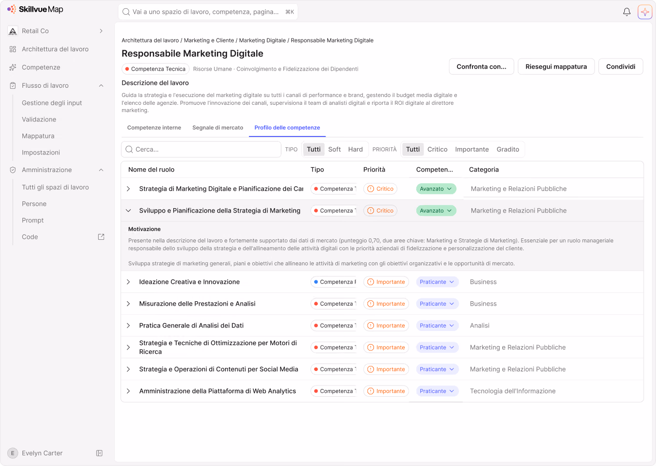
Task: Click the Flusso di lavoro clipboard icon
Action: tap(13, 85)
